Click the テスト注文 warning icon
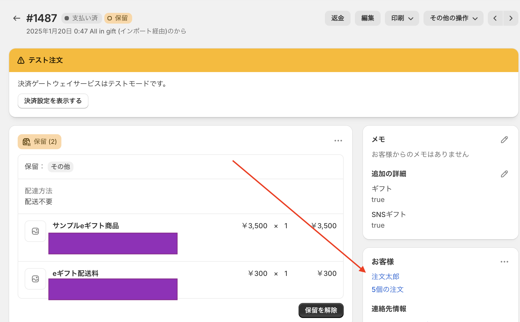This screenshot has height=322, width=520. click(21, 60)
